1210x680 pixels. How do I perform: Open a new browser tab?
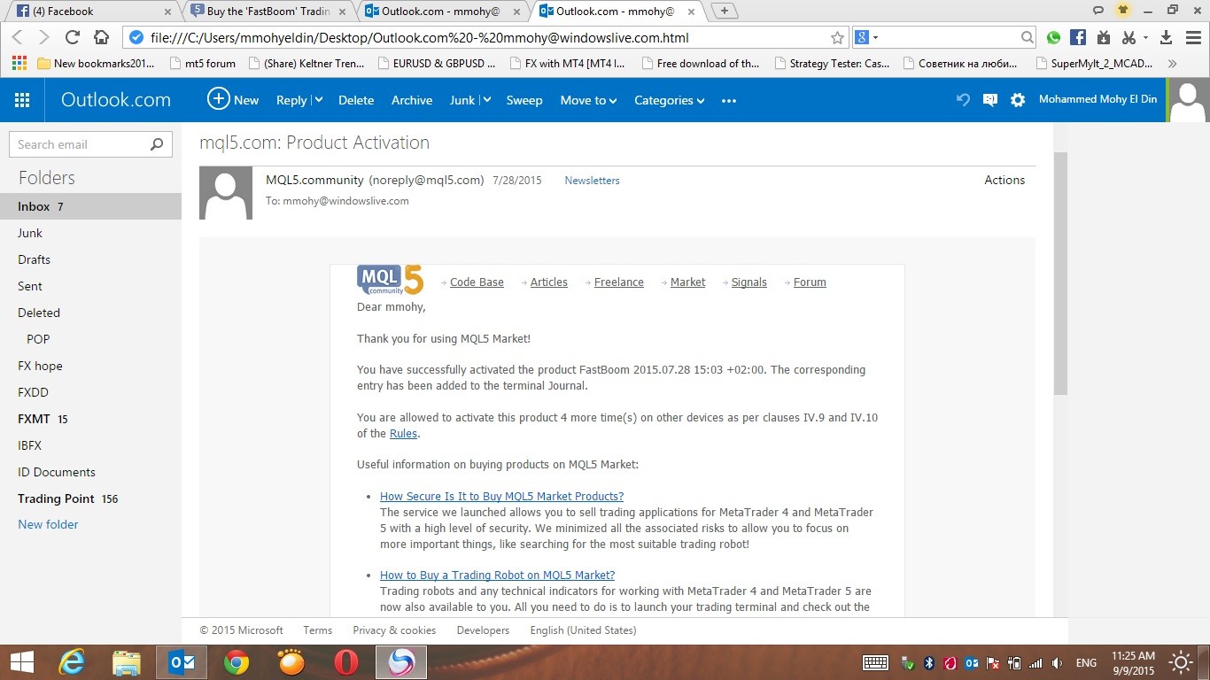[x=725, y=11]
